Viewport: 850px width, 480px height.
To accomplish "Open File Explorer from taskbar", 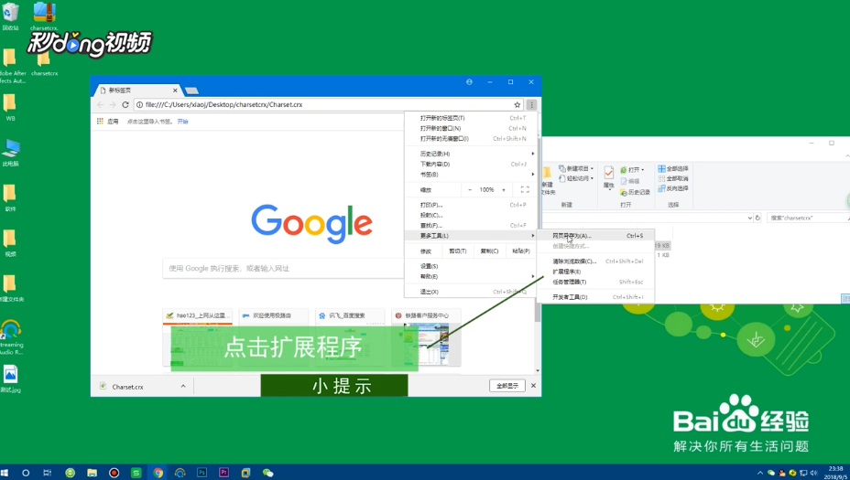I will [92, 473].
